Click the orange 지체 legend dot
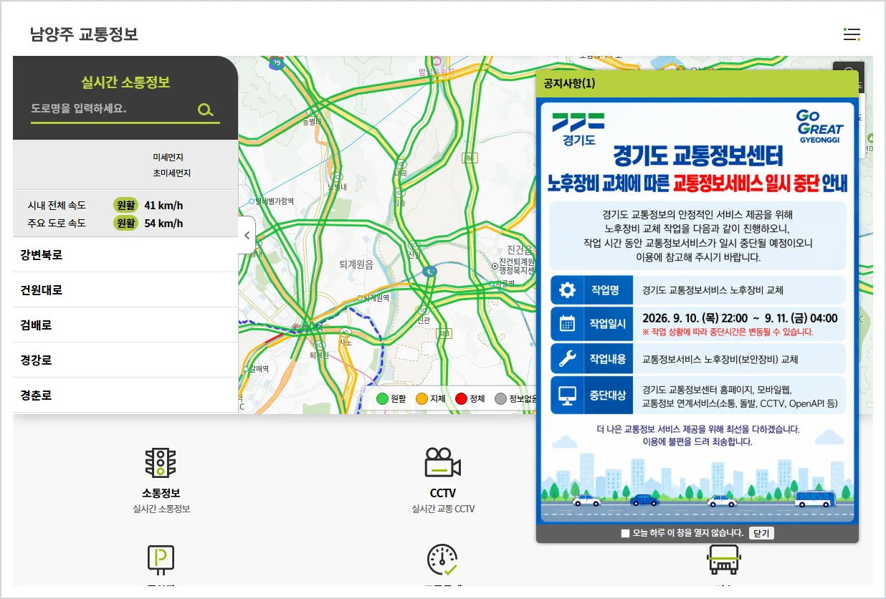This screenshot has height=599, width=886. click(x=421, y=398)
